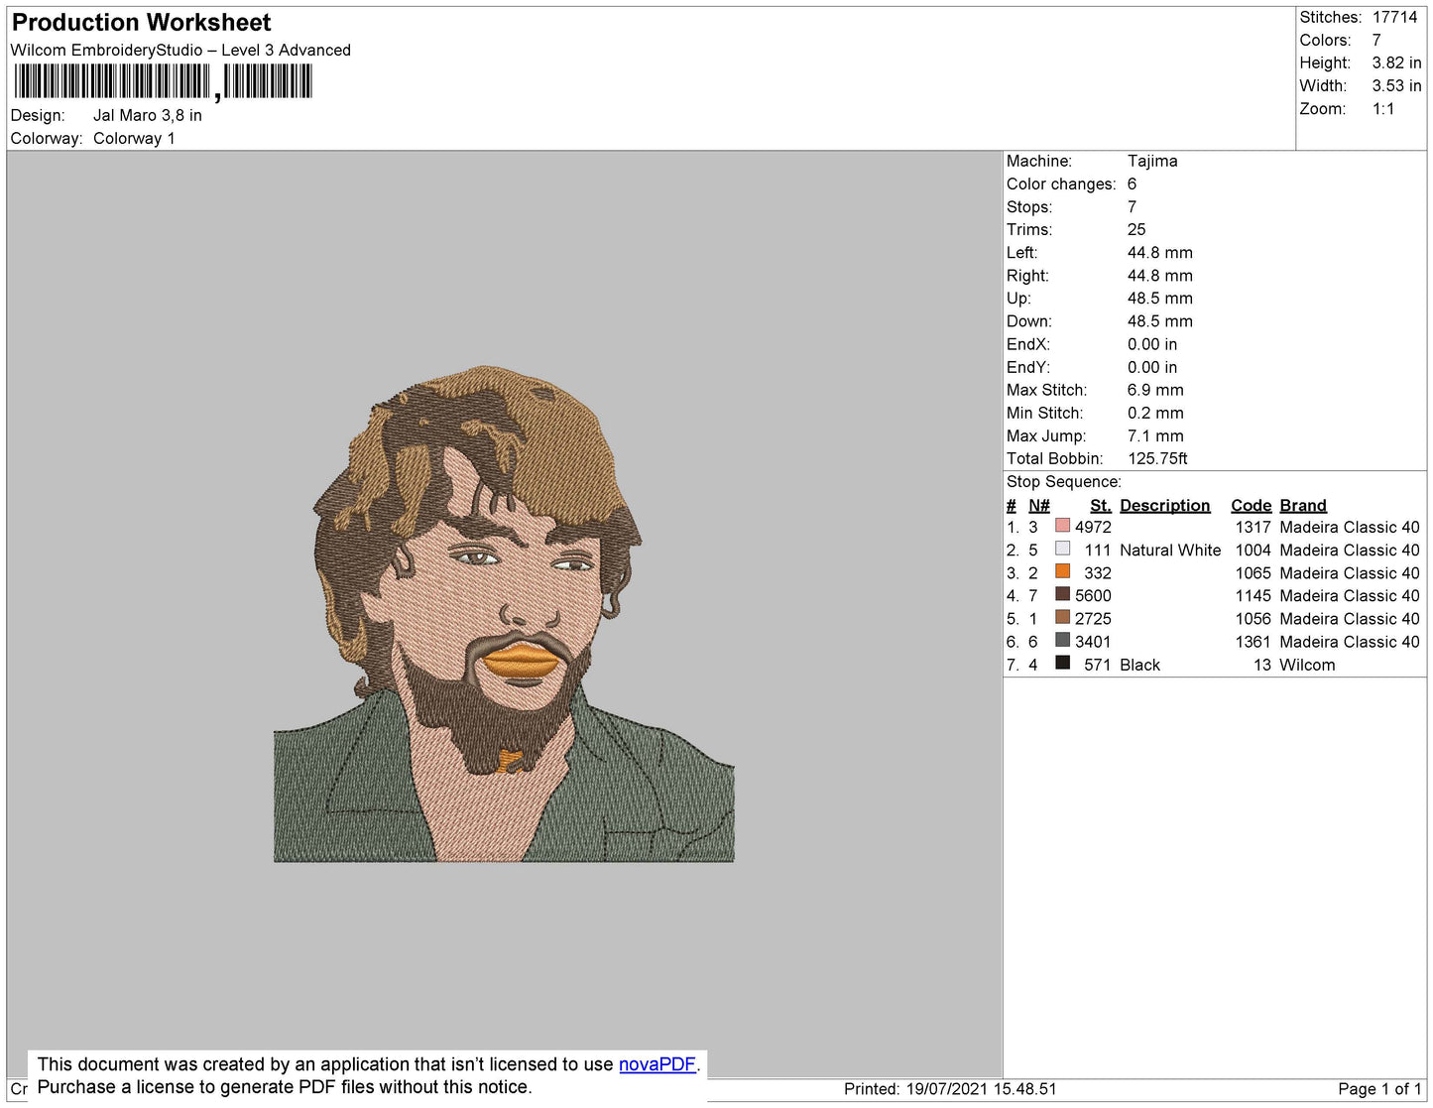Screen dimensions: 1433x1108
Task: Click the 'Stop Sequence:' label
Action: [x=1064, y=481]
